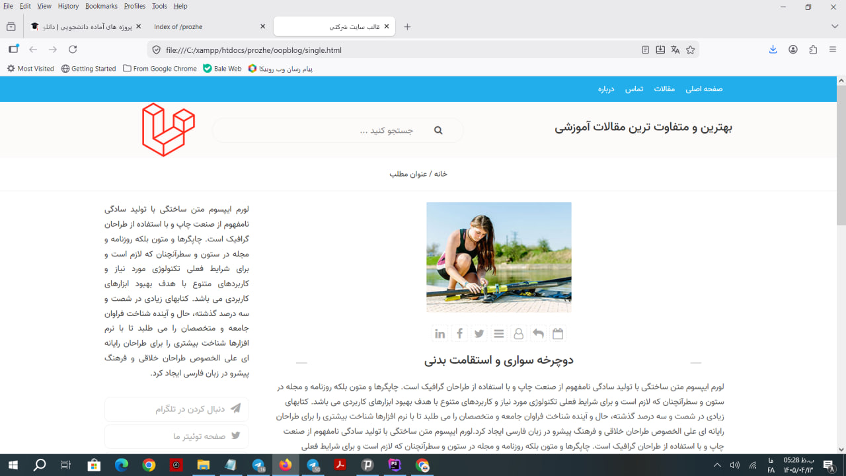846x476 pixels.
Task: Show hidden system tray icons
Action: tap(717, 465)
